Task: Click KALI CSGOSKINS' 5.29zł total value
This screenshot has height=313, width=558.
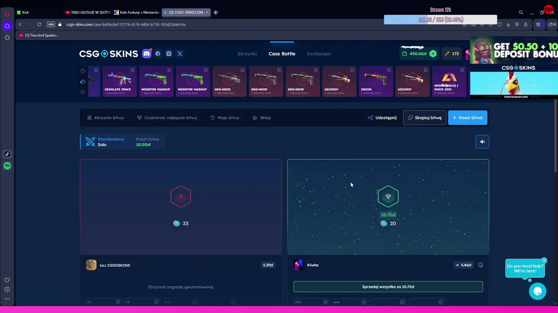Action: pos(268,265)
